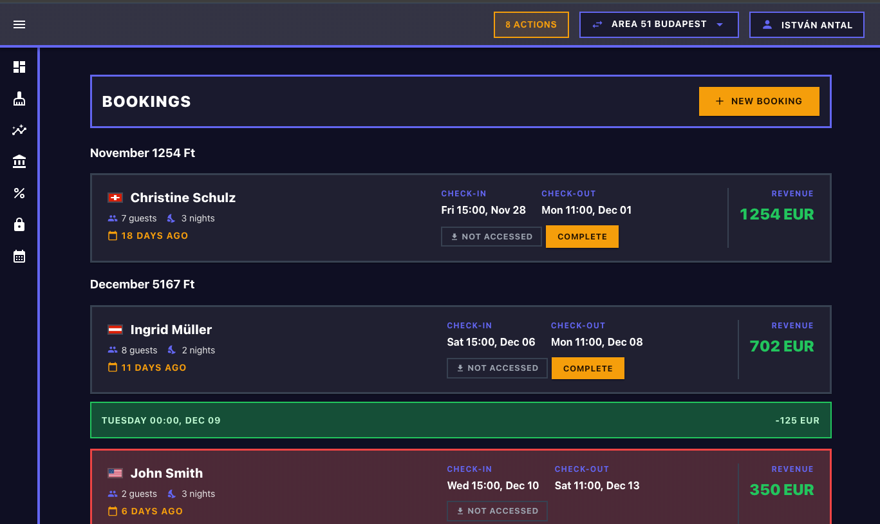Mark Ingrid Müller booking as Complete
The image size is (880, 524).
click(588, 368)
